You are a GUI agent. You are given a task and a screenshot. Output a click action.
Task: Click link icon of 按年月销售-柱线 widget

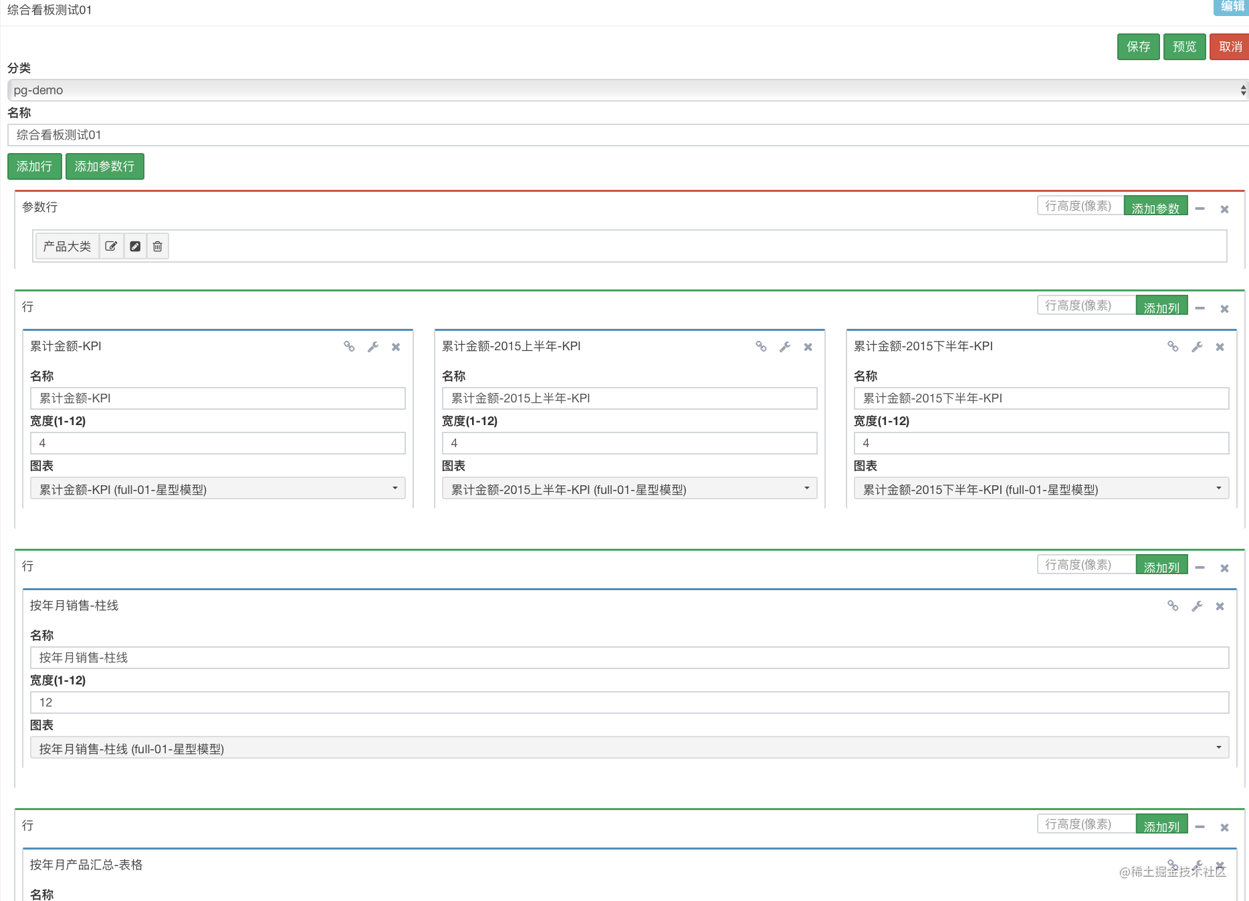pos(1173,606)
